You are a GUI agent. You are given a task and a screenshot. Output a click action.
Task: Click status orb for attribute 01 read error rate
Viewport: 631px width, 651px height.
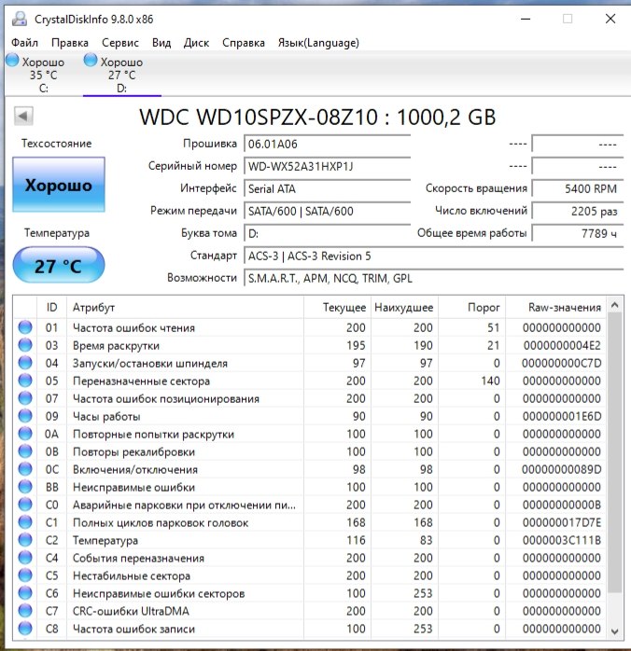tap(25, 327)
